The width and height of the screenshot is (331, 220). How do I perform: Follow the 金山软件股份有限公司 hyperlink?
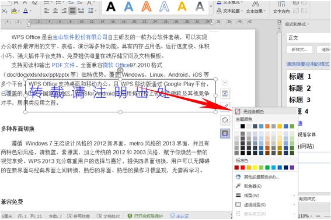80,37
